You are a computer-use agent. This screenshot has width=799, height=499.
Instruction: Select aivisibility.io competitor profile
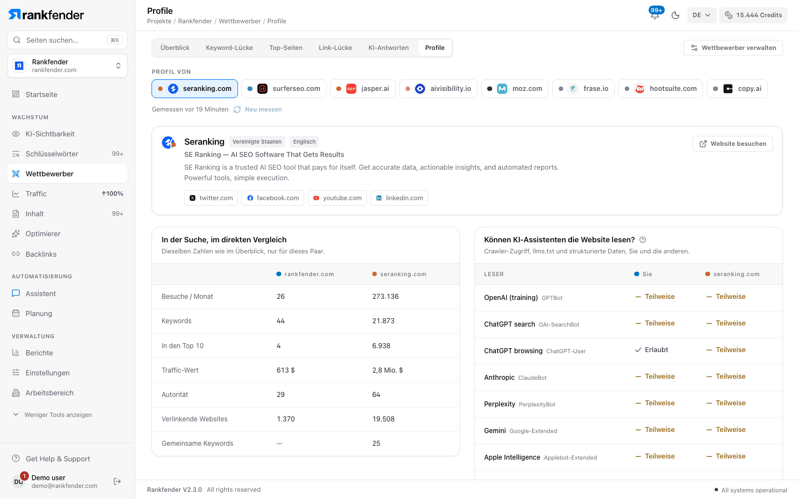438,89
